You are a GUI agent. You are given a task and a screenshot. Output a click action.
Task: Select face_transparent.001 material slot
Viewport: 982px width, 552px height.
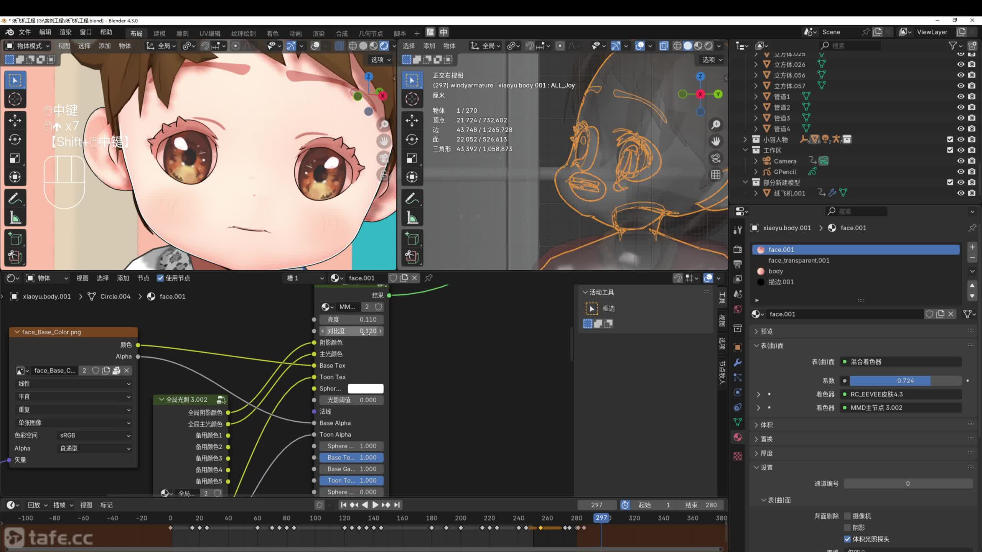click(856, 260)
